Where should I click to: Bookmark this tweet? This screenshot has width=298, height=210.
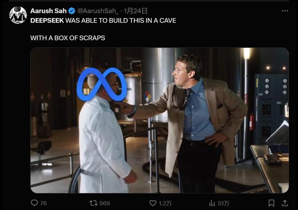[271, 203]
